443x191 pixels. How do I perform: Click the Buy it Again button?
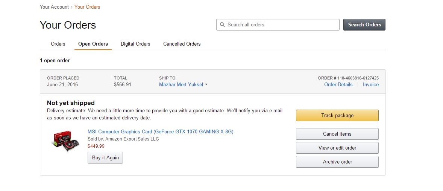pos(105,157)
